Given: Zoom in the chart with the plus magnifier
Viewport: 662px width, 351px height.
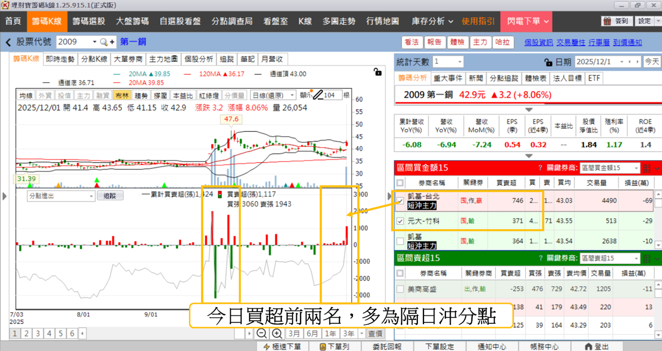Looking at the screenshot, I should pyautogui.click(x=277, y=333).
